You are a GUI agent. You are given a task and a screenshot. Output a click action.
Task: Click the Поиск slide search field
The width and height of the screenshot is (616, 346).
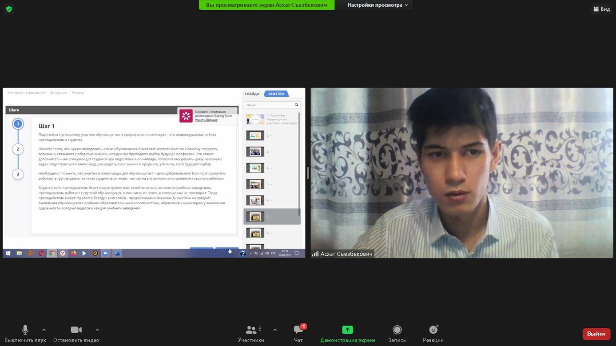[x=269, y=105]
